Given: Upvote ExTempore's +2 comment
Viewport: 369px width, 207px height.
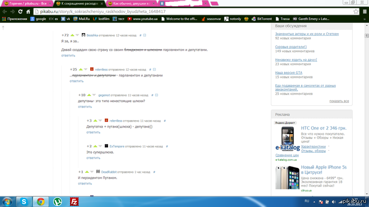Looking at the screenshot, I should pyautogui.click(x=95, y=146).
